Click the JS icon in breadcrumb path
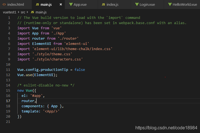The width and height of the screenshot is (200, 133). click(x=32, y=12)
